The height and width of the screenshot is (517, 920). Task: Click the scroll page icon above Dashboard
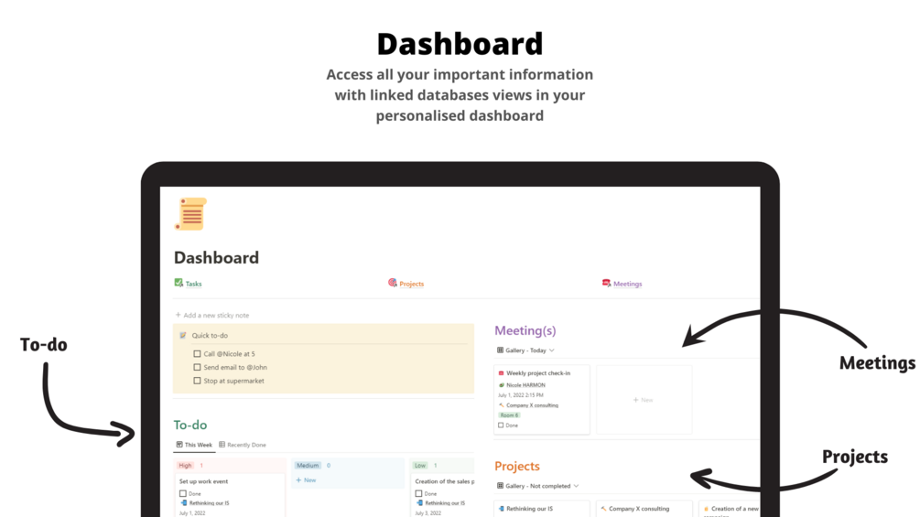click(x=191, y=213)
